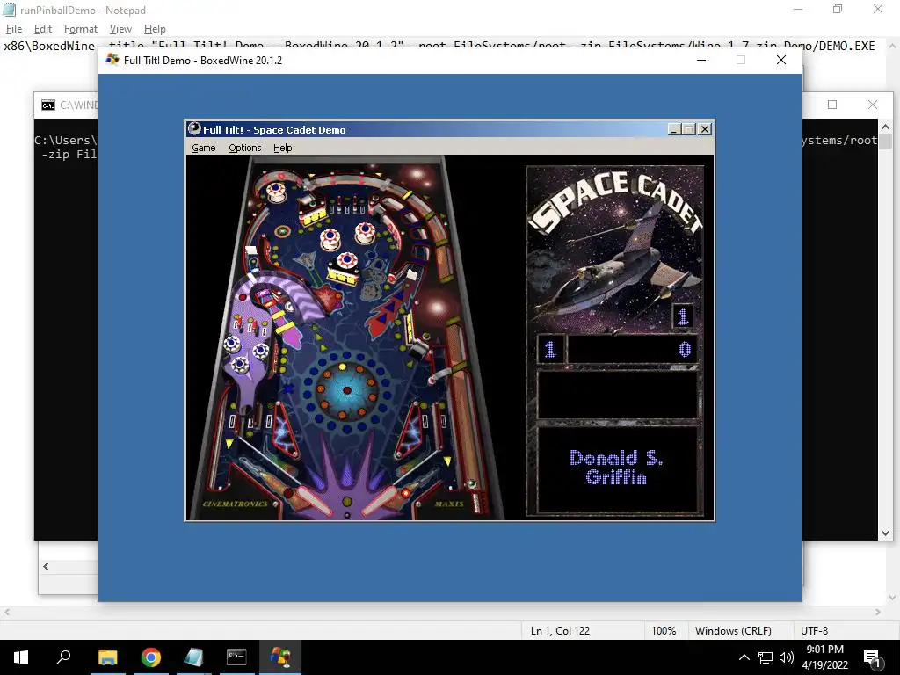Screen dimensions: 900x675
Task: Open the Options menu in Space Cadet
Action: (x=244, y=148)
